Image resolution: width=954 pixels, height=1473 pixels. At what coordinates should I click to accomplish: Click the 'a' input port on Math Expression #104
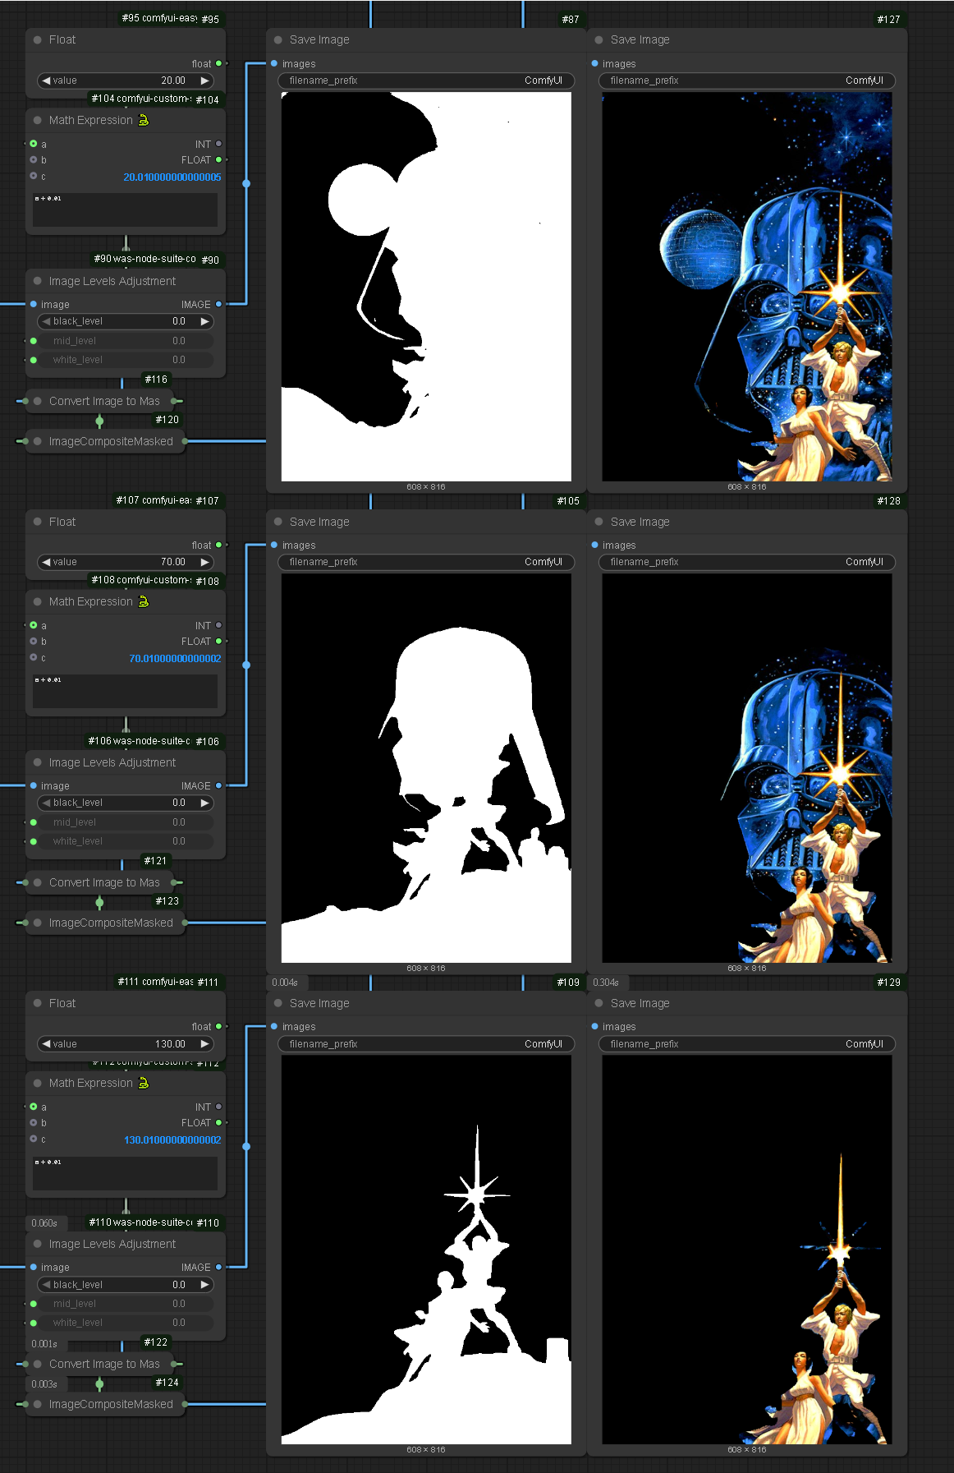[x=33, y=144]
